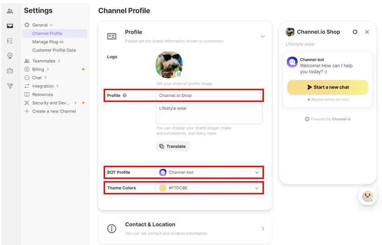
Task: Close the chat preview widget
Action: pyautogui.click(x=367, y=32)
